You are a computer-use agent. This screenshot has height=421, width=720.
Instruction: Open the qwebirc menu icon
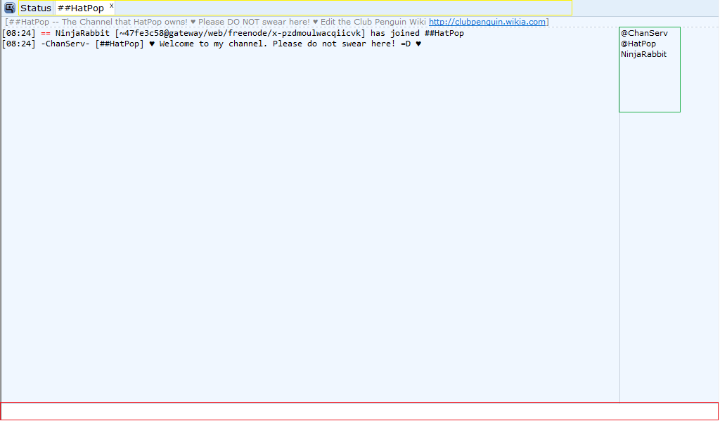tap(10, 8)
